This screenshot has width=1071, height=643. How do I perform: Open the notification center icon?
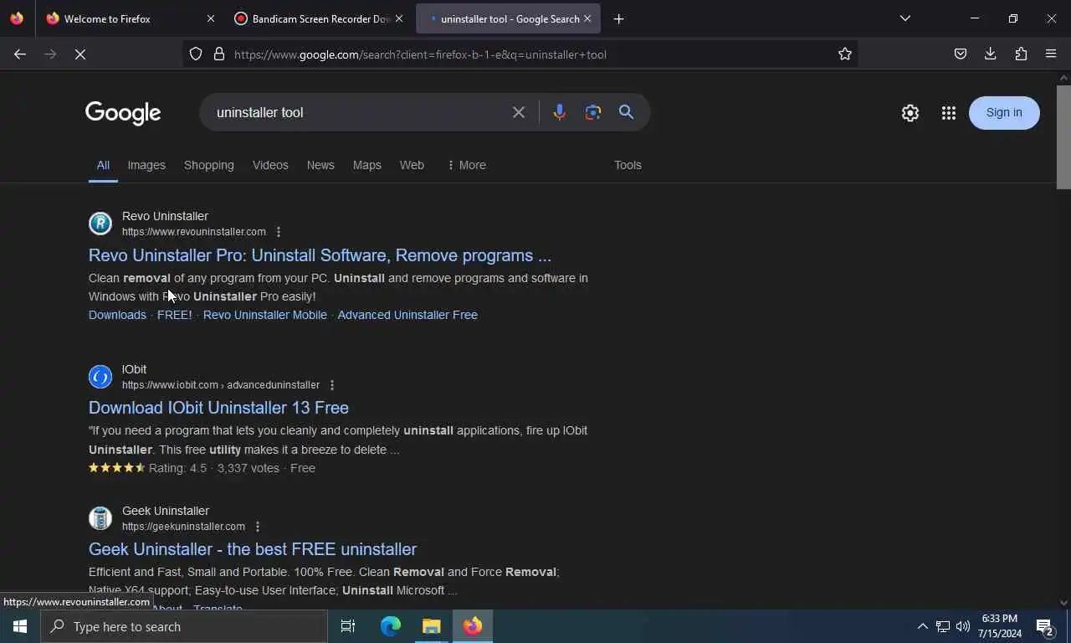1045,626
